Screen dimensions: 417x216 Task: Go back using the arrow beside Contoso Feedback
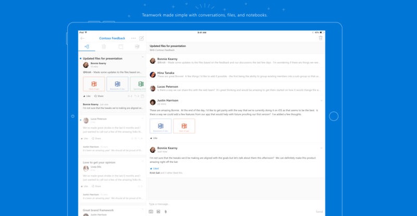[x=82, y=39]
